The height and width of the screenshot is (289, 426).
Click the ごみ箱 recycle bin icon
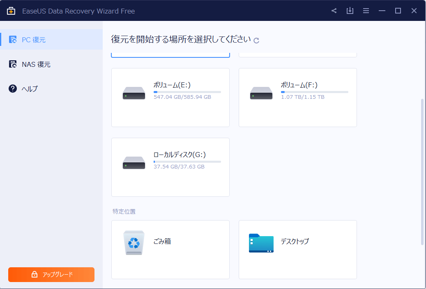[134, 243]
